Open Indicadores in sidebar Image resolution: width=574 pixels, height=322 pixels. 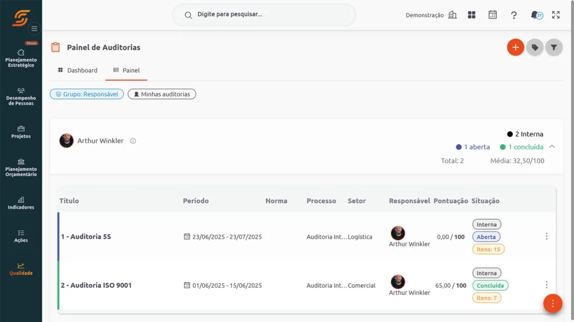21,203
